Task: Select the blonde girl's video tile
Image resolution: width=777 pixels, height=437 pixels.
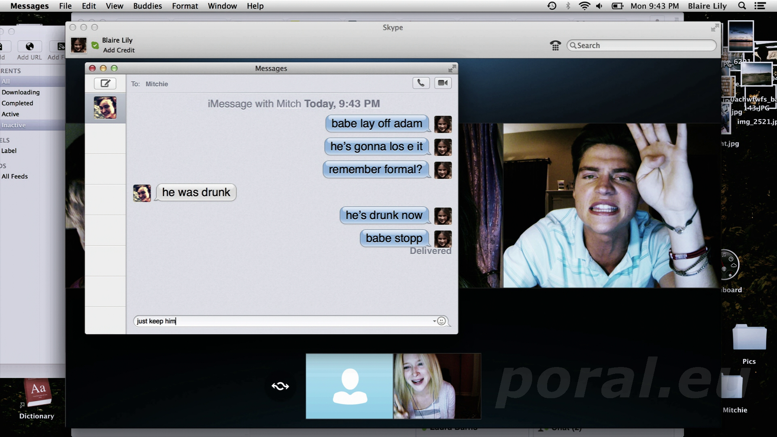Action: click(x=437, y=386)
